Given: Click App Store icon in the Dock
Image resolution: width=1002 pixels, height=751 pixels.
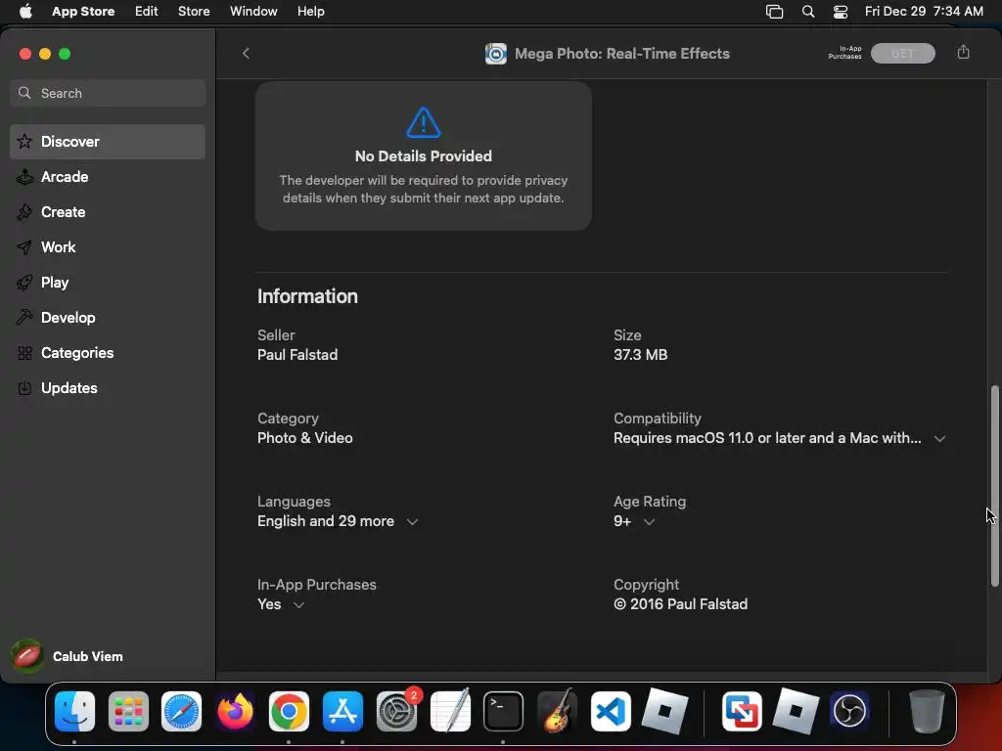Looking at the screenshot, I should (x=342, y=712).
